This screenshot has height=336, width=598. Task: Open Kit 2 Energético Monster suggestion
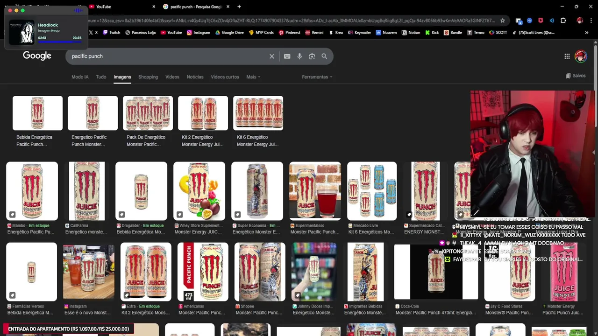pyautogui.click(x=203, y=121)
